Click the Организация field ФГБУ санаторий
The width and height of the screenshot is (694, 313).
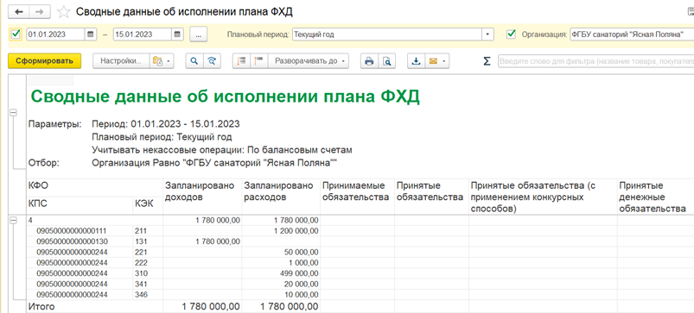pyautogui.click(x=632, y=34)
